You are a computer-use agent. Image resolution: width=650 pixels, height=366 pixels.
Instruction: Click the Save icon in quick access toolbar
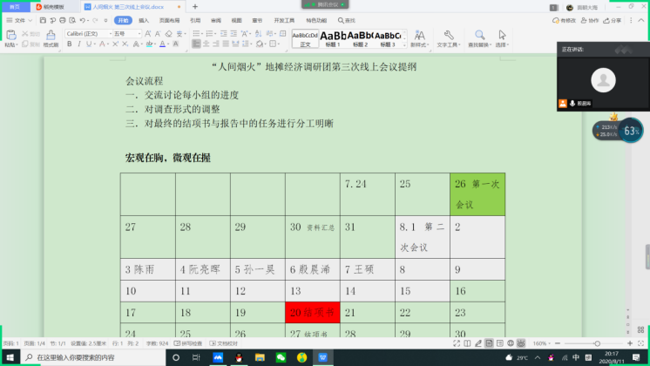tap(42, 19)
